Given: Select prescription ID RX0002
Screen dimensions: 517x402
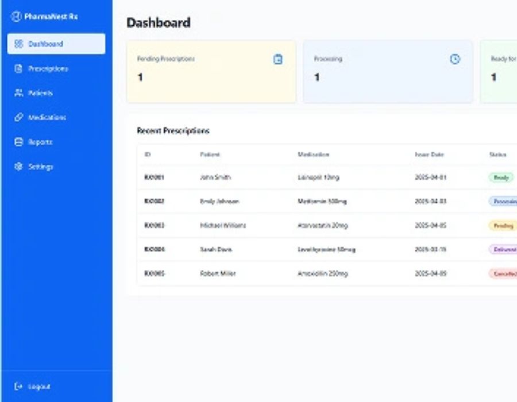Looking at the screenshot, I should [155, 202].
